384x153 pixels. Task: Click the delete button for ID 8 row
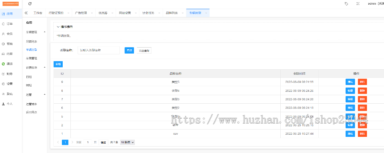[x=362, y=91]
